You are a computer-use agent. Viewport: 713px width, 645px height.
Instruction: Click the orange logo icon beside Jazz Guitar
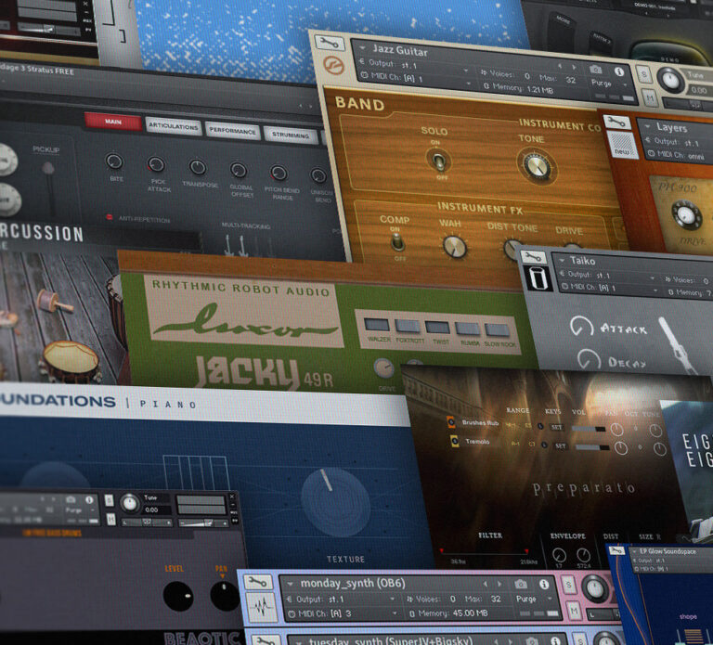click(x=333, y=65)
